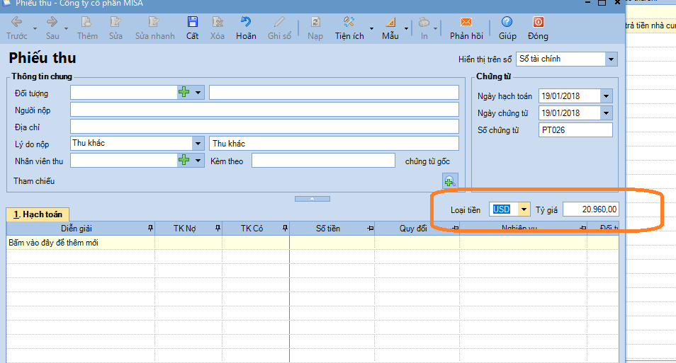
Task: Click the Ghi sổ post icon
Action: click(x=279, y=22)
